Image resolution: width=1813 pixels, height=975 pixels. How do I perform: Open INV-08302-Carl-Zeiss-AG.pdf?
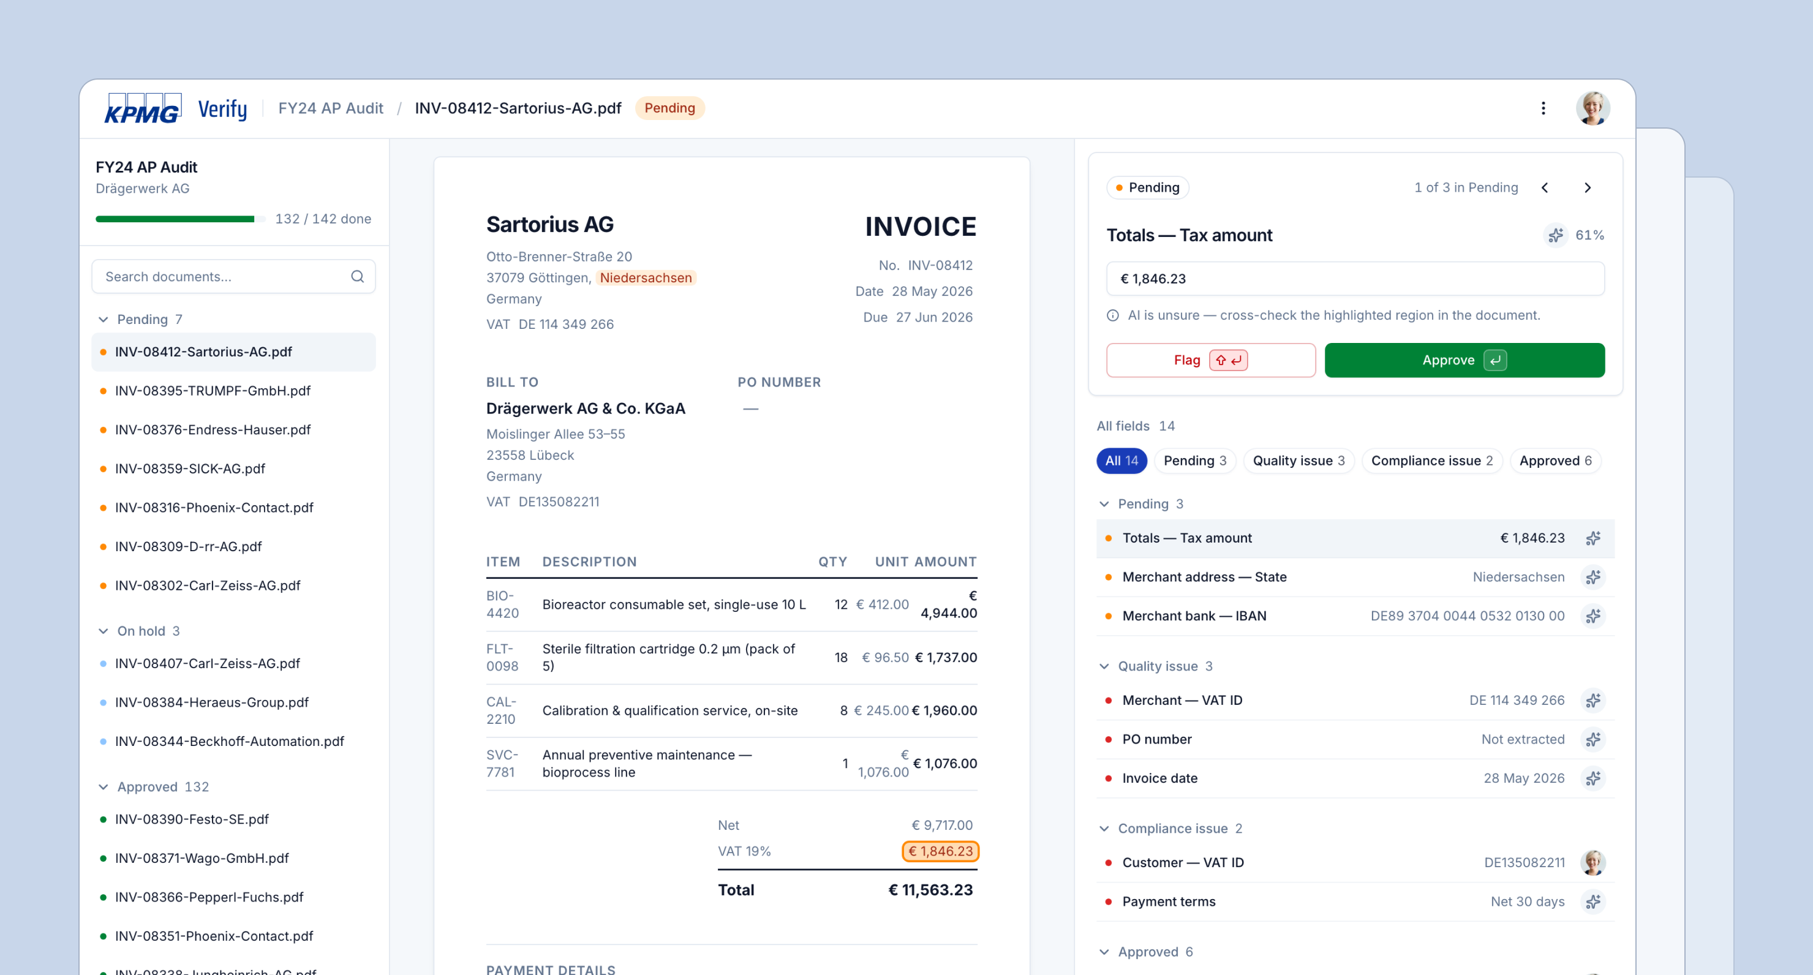click(233, 585)
